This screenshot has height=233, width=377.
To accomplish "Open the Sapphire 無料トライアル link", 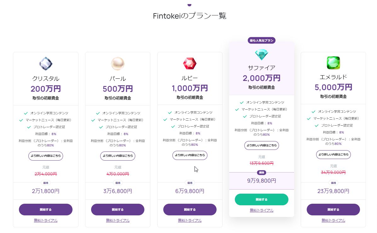I will (x=262, y=210).
